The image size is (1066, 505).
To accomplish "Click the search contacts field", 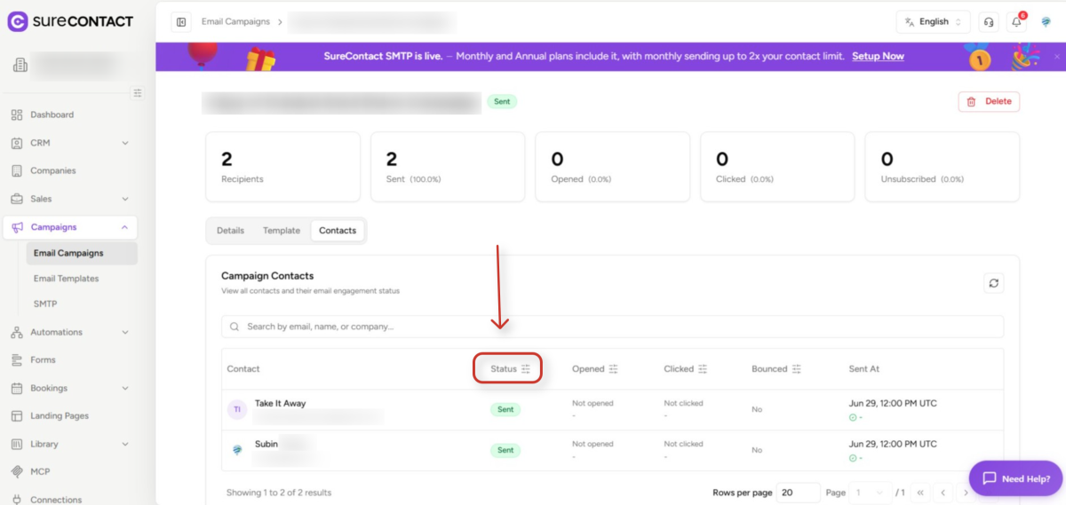I will 612,327.
